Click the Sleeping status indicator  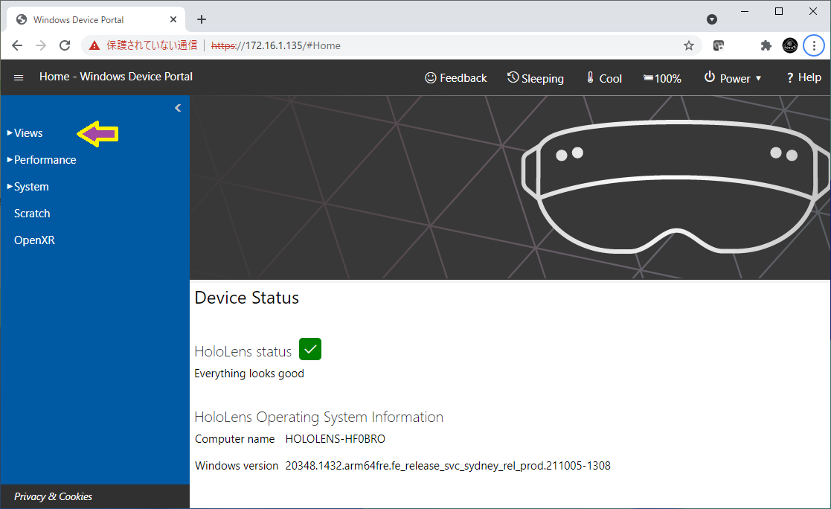[535, 78]
